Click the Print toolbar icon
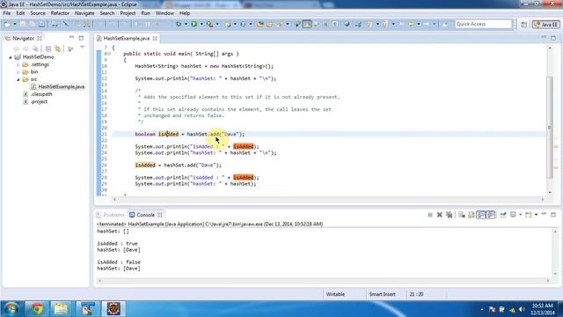Viewport: 563px width, 317px height. tap(55, 24)
